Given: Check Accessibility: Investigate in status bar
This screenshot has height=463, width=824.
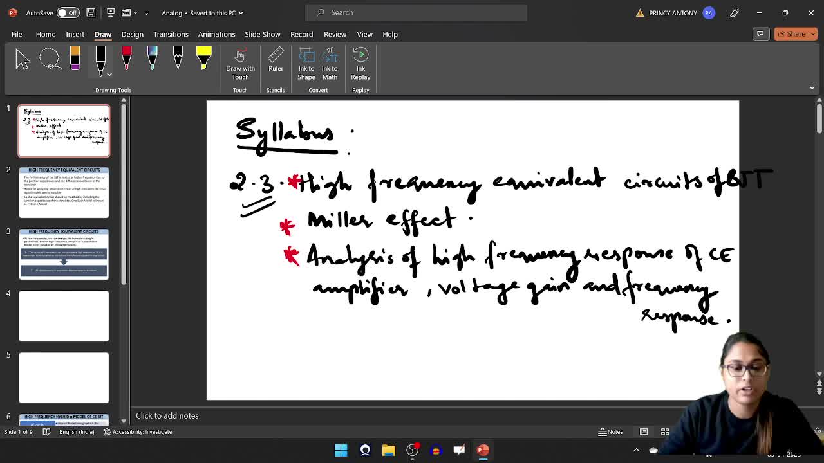Looking at the screenshot, I should [x=140, y=432].
